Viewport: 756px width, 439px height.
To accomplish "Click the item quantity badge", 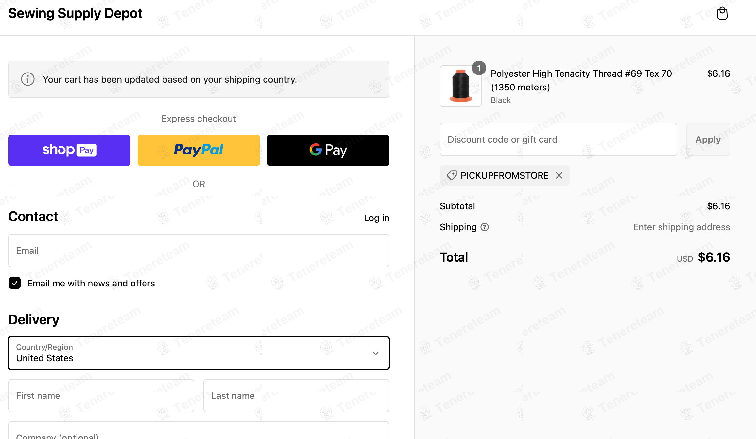I will click(x=479, y=68).
